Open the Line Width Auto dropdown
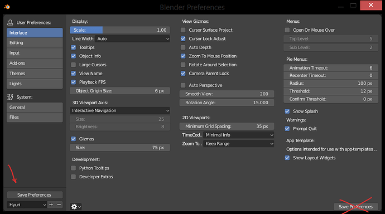The image size is (385, 214). tap(133, 38)
